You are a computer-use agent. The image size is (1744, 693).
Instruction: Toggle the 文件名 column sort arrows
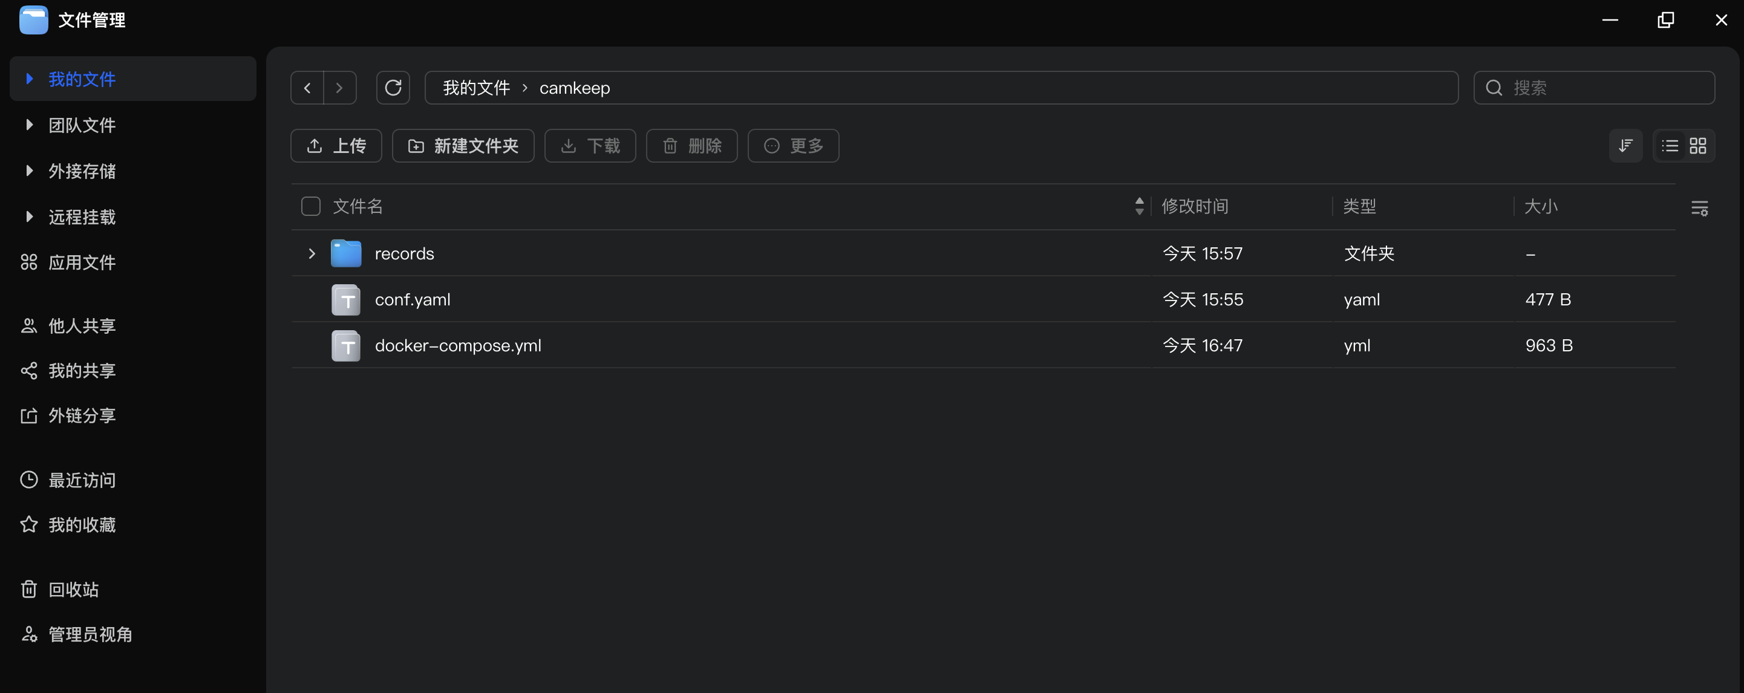click(1140, 206)
